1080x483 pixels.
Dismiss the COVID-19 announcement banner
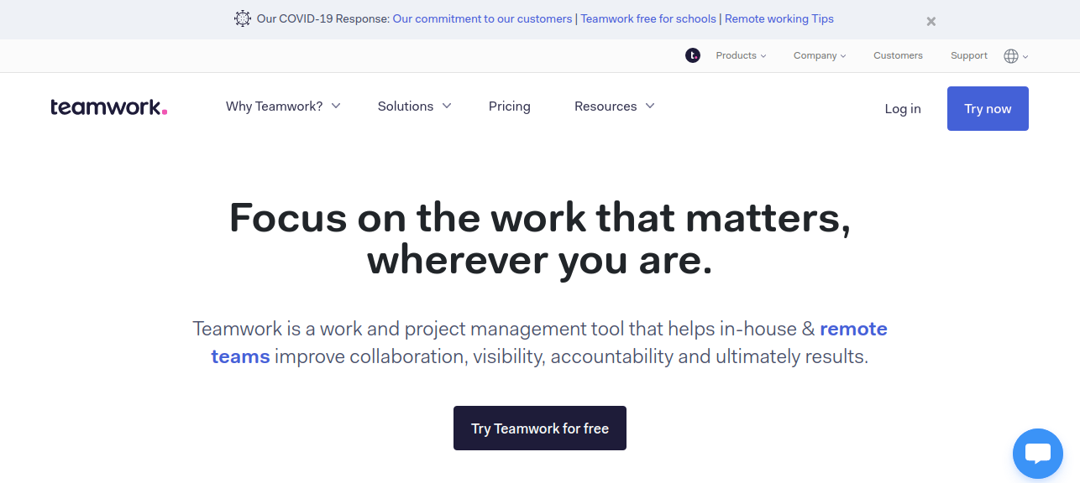coord(931,22)
